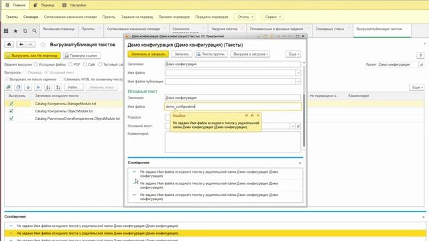429x241 pixels.
Task: Add page to favorites with outline star
Action: [x=43, y=44]
